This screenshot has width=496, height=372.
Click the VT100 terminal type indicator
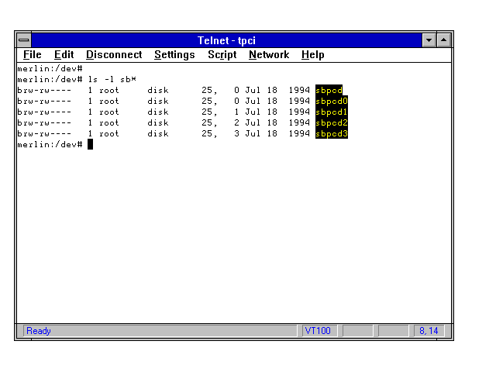[x=318, y=331]
